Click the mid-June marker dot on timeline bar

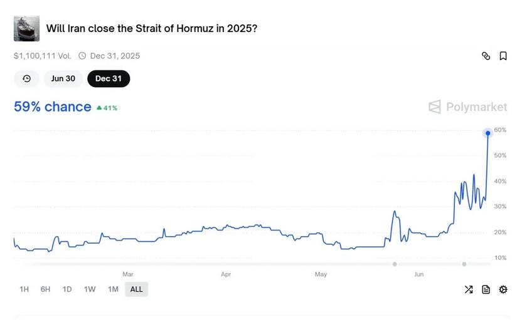point(464,264)
